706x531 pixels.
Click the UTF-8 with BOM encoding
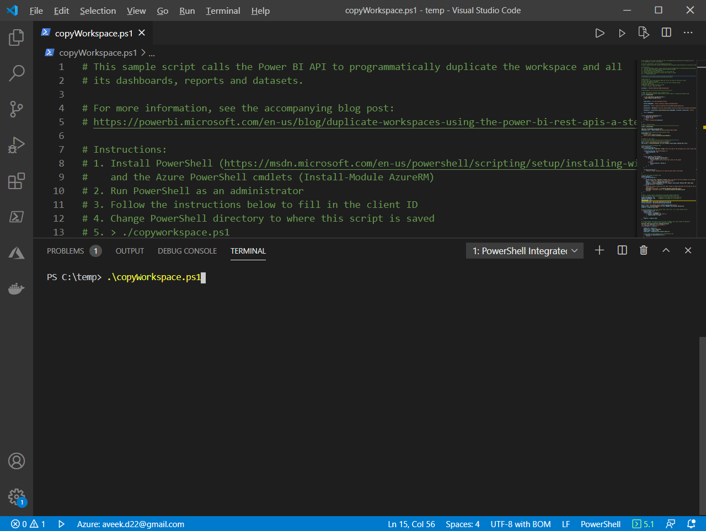coord(520,524)
